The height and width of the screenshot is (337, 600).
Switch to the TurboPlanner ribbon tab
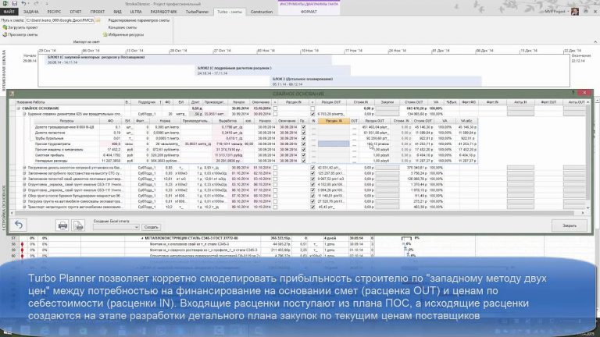pos(197,12)
